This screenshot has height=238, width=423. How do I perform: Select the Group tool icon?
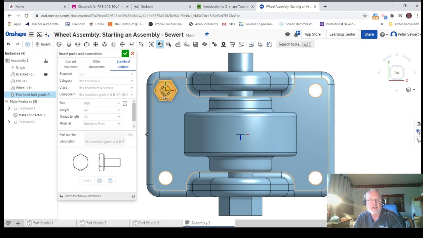coord(151,44)
